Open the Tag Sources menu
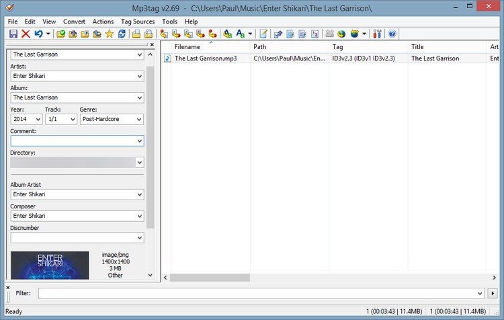This screenshot has width=504, height=320. coord(138,22)
